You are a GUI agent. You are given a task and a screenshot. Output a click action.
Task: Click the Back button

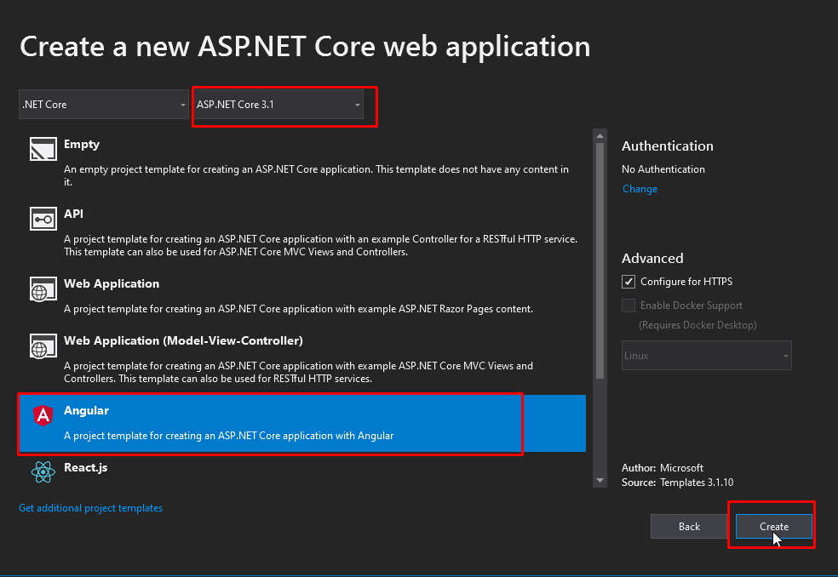coord(689,527)
